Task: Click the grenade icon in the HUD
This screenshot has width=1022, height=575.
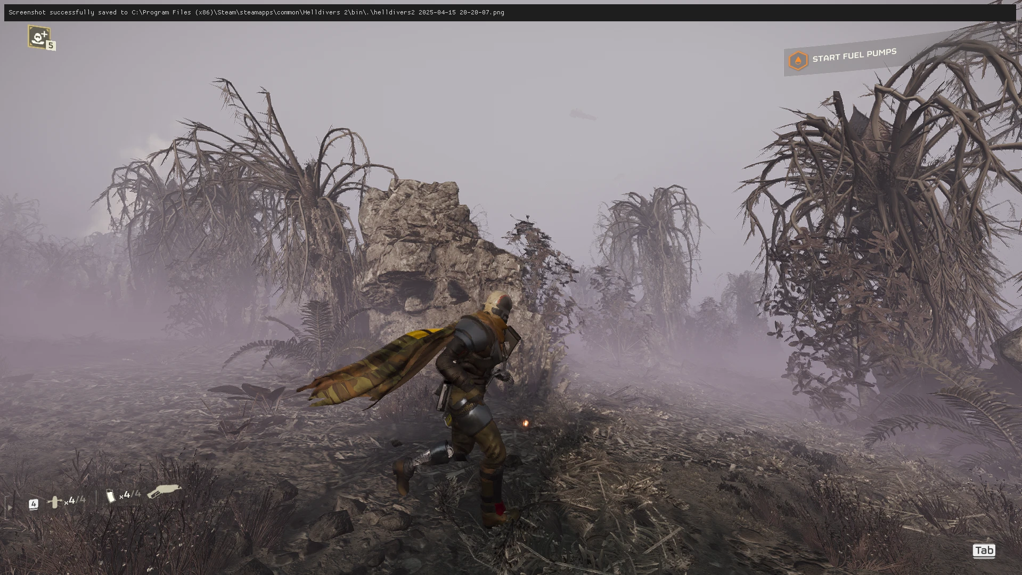Action: pyautogui.click(x=54, y=501)
